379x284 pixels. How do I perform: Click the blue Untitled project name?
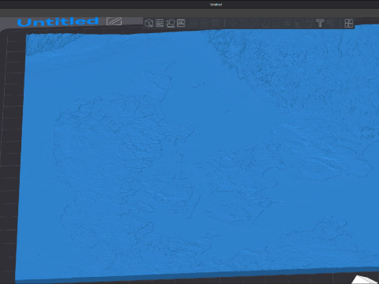[x=58, y=22]
